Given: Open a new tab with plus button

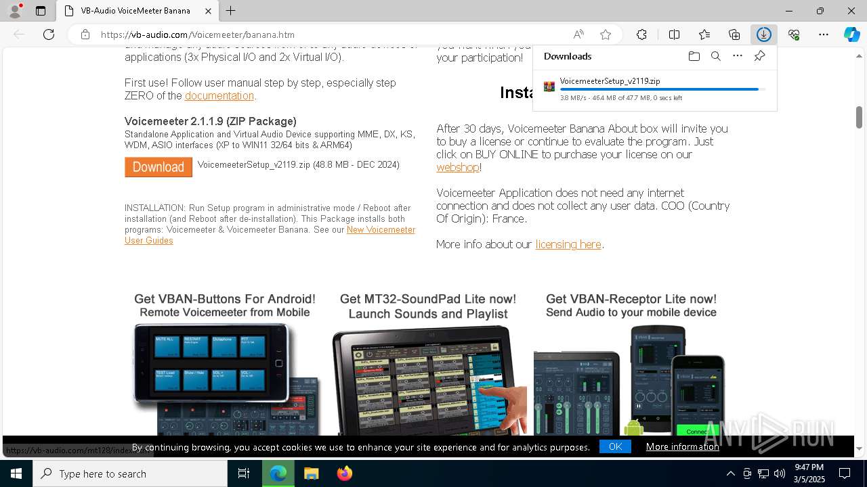Looking at the screenshot, I should [231, 11].
